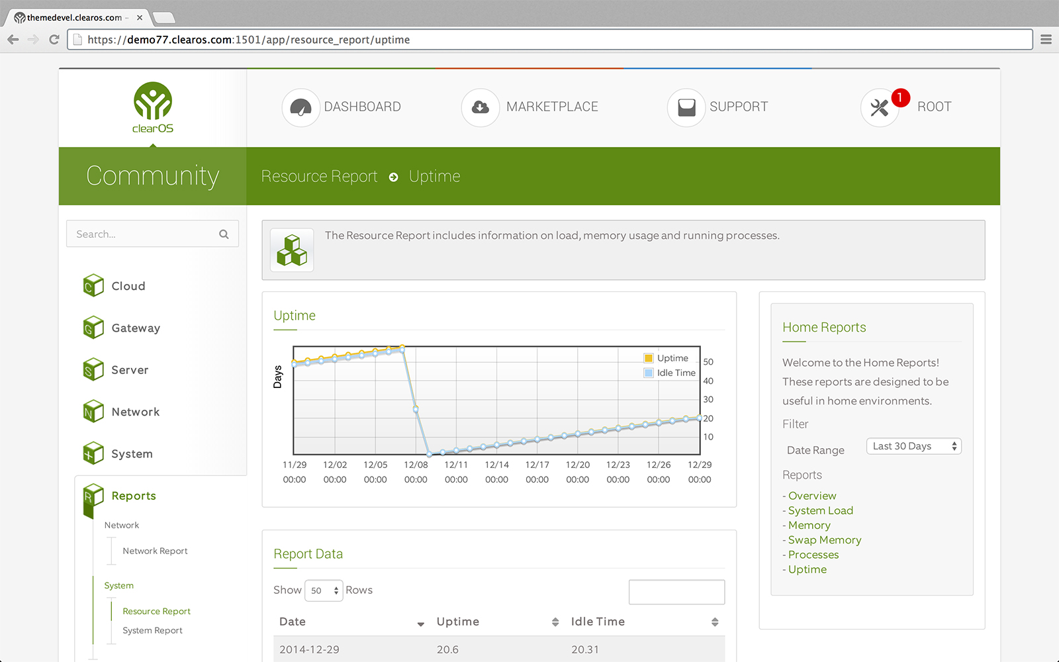Expand the Network menu category
This screenshot has height=662, width=1059.
pyautogui.click(x=136, y=412)
